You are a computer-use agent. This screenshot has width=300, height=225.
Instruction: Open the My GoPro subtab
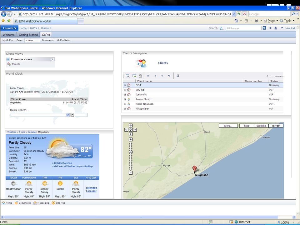point(7,40)
